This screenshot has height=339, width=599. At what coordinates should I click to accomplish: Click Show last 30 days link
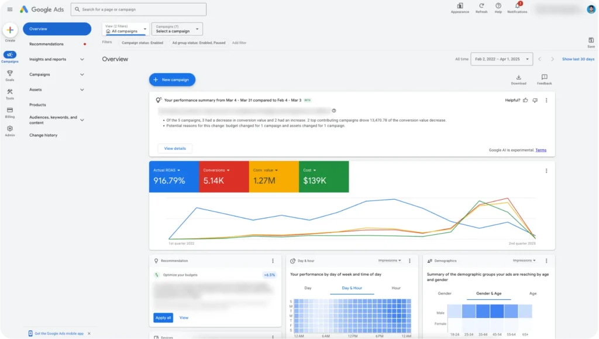[x=578, y=59]
